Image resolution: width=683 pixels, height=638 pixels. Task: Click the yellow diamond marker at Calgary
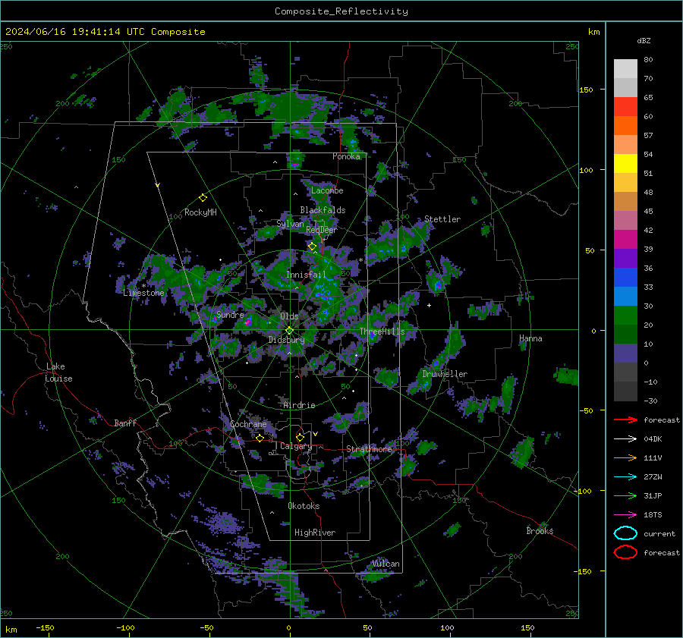point(300,437)
